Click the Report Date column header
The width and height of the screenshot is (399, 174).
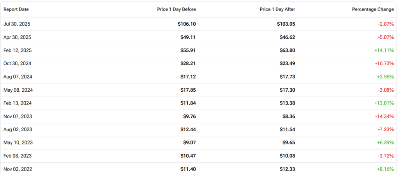[x=16, y=9]
